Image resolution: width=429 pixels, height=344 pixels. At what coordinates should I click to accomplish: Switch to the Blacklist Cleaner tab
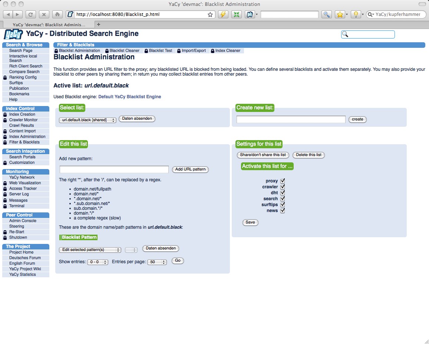(x=125, y=50)
